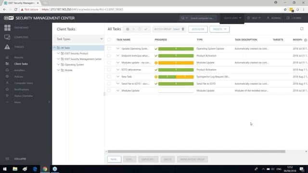Open File Explorer from taskbar
308x173 pixels.
(15, 169)
